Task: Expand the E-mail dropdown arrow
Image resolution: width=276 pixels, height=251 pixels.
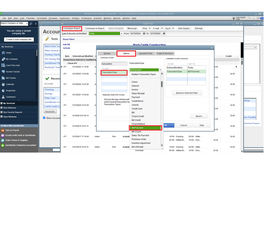Action: coord(162,28)
